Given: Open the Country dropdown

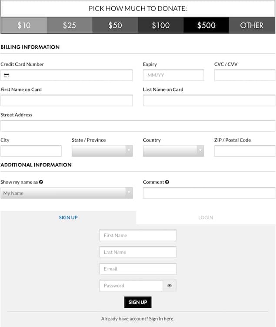Looking at the screenshot, I should [173, 151].
